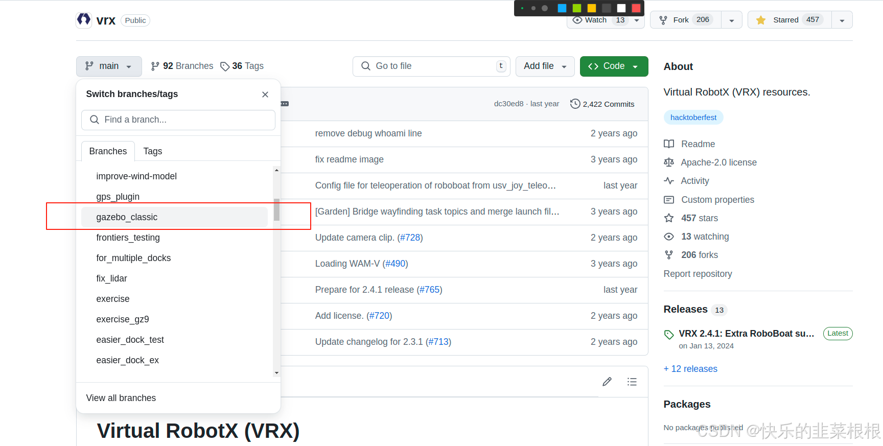Expand the Fork options arrow

[732, 20]
